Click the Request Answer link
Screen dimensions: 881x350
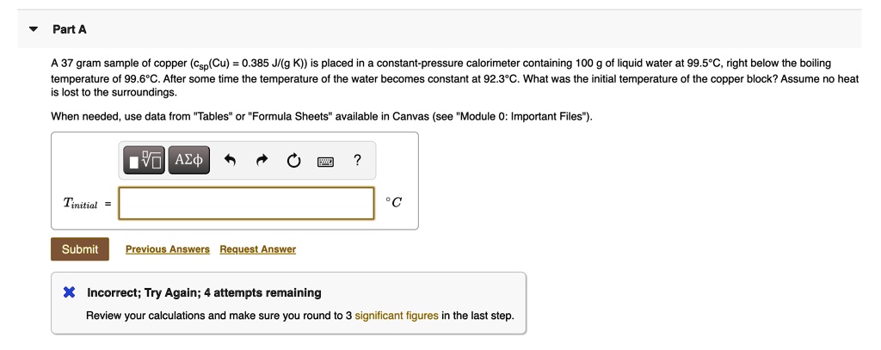[257, 249]
